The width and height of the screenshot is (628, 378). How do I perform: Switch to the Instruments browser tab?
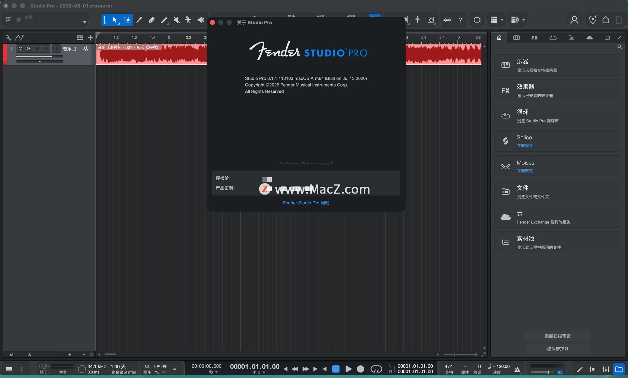tap(516, 38)
